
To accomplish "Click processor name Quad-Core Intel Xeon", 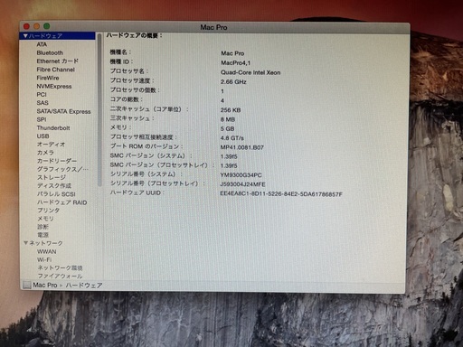I will point(250,72).
